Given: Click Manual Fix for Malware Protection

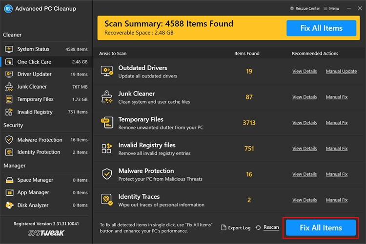Looking at the screenshot, I should coord(337,174).
